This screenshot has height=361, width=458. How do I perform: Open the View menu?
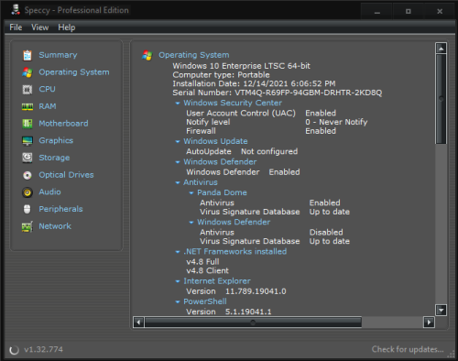point(39,27)
